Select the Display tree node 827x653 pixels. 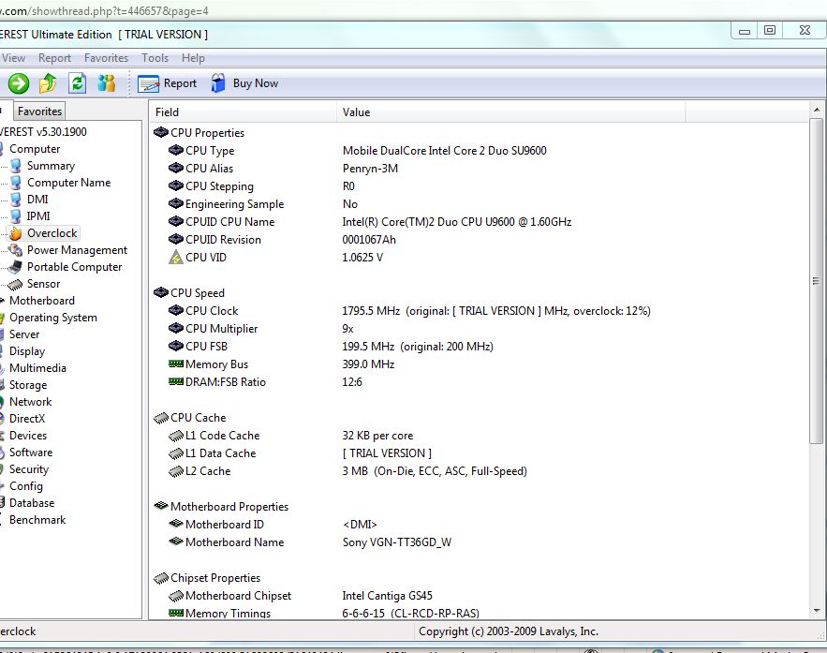point(27,351)
